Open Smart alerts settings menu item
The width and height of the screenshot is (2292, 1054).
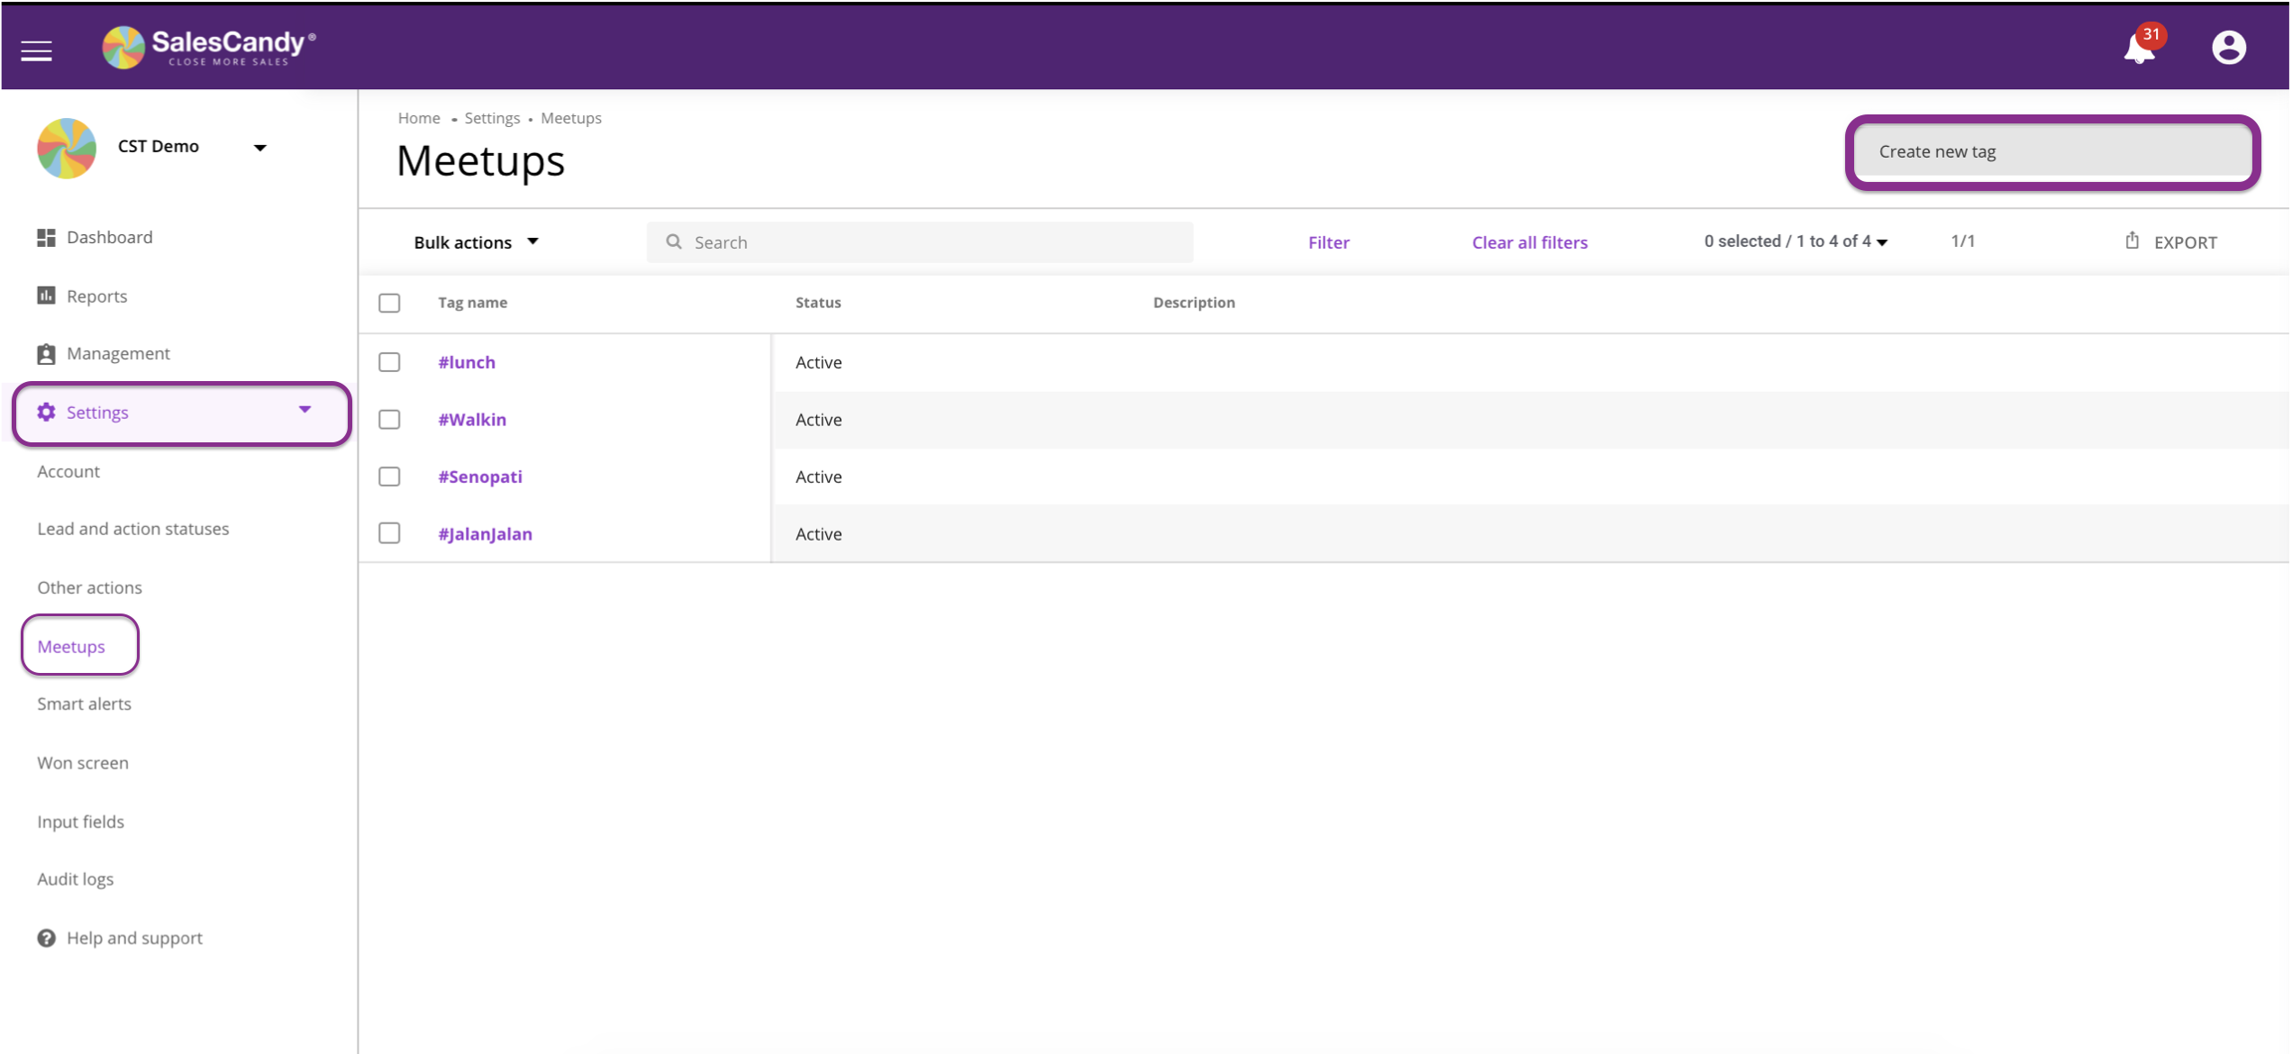[84, 704]
